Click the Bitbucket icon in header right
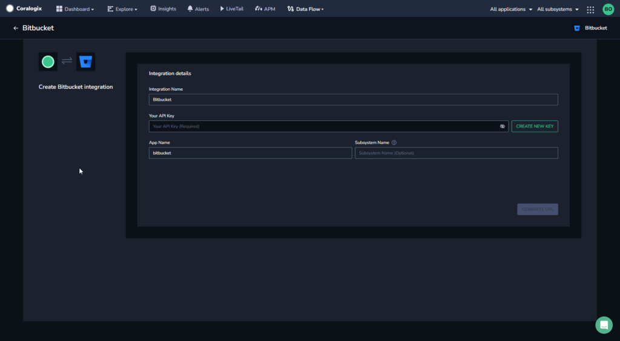This screenshot has height=341, width=620. 577,28
